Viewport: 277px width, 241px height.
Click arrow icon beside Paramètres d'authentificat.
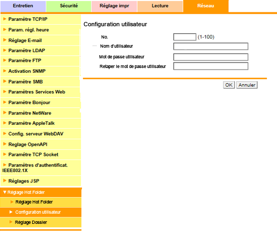click(x=5, y=164)
